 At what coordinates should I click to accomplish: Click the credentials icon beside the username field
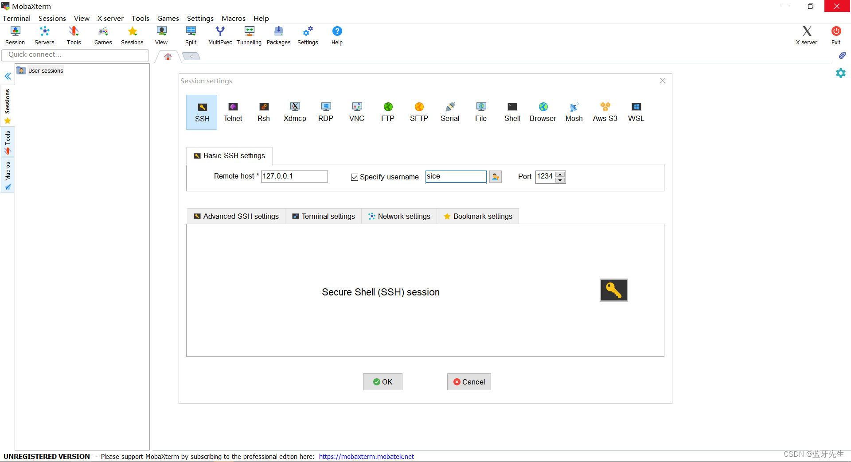[x=495, y=176]
